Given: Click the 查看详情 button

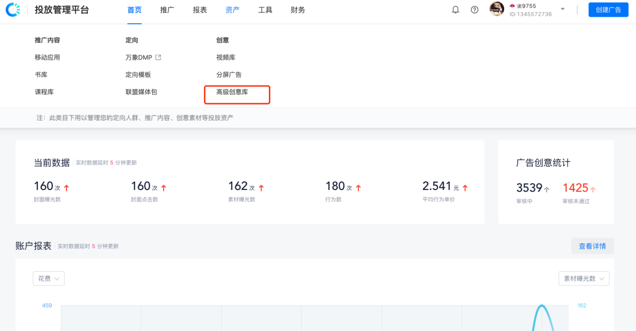Looking at the screenshot, I should pyautogui.click(x=592, y=246).
